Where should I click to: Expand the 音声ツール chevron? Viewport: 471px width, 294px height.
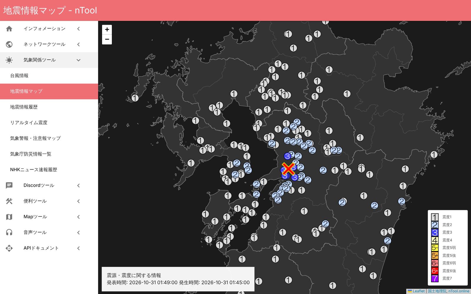coord(79,233)
